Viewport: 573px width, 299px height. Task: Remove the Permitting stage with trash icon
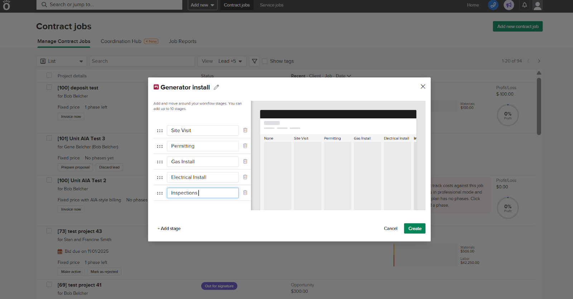pyautogui.click(x=245, y=146)
